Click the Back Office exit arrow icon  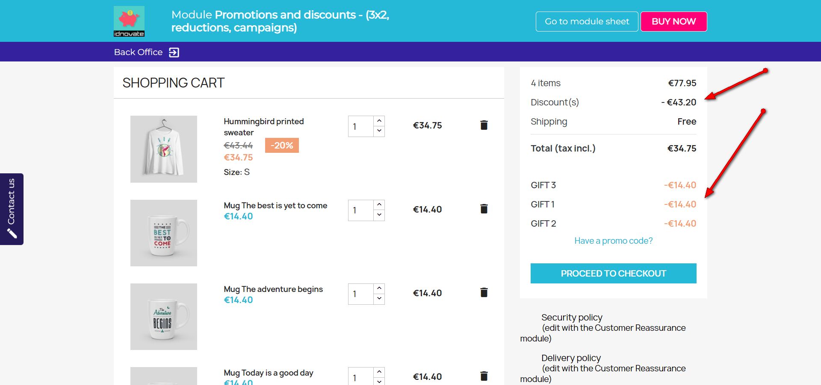(x=174, y=52)
